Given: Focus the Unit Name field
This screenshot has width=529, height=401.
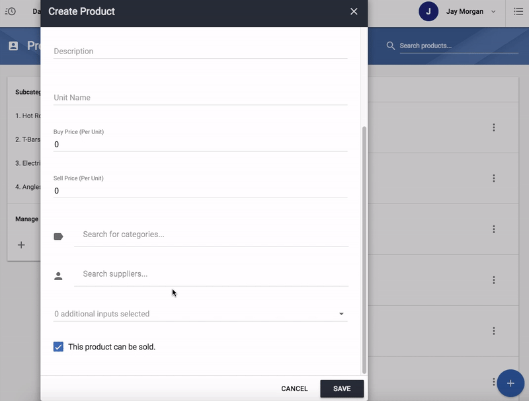Looking at the screenshot, I should tap(200, 98).
